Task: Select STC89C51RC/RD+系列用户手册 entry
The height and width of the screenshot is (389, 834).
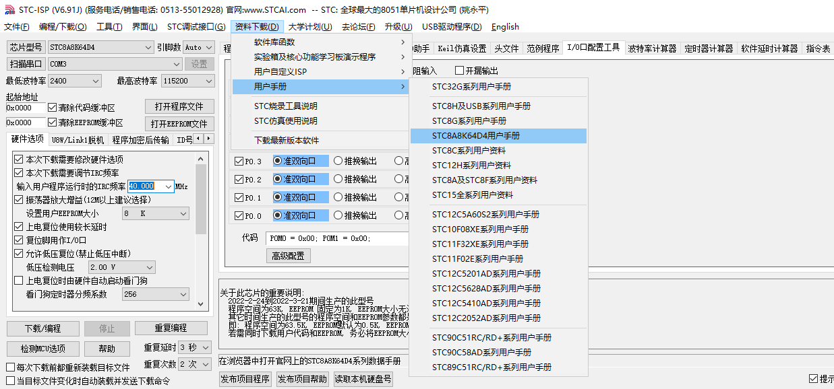Action: [498, 367]
